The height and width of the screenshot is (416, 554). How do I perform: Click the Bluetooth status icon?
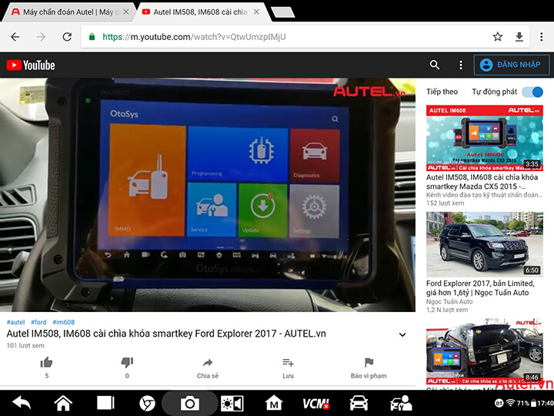point(499,403)
